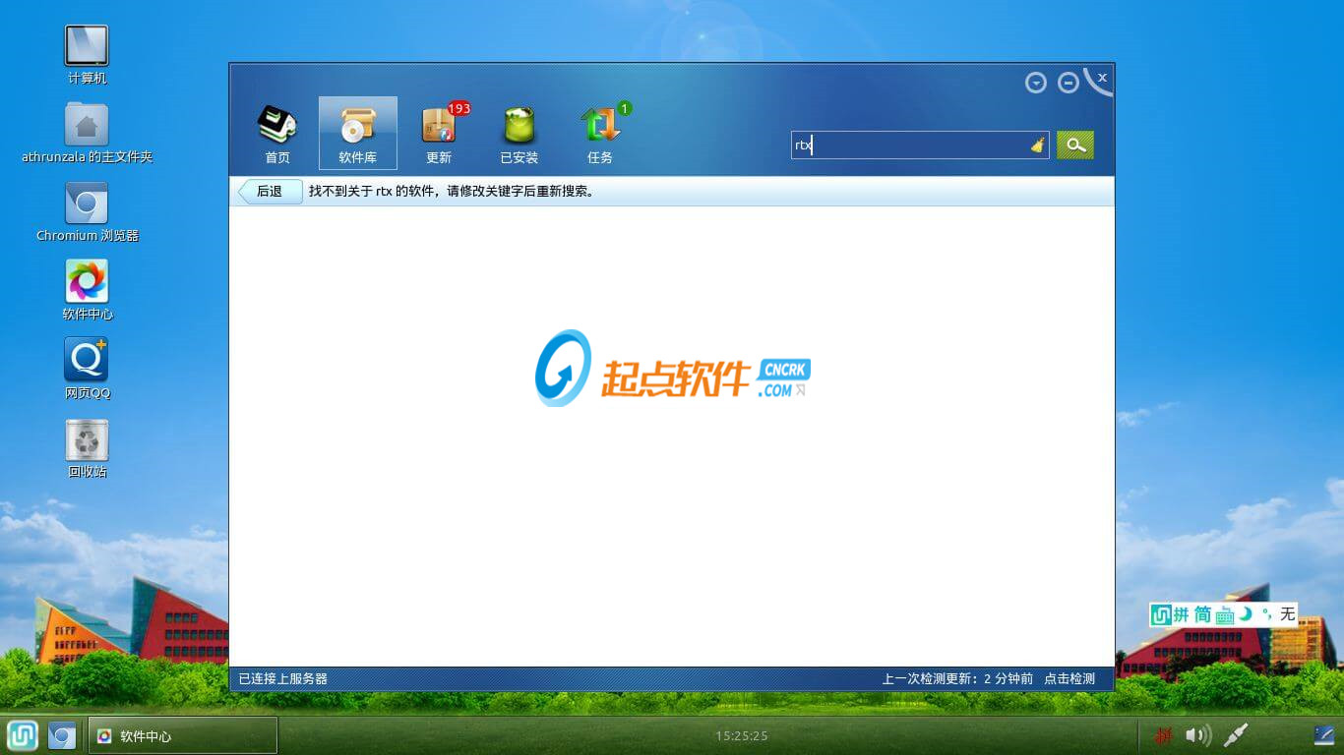1344x755 pixels.
Task: Click the green search magnifier button
Action: coord(1075,145)
